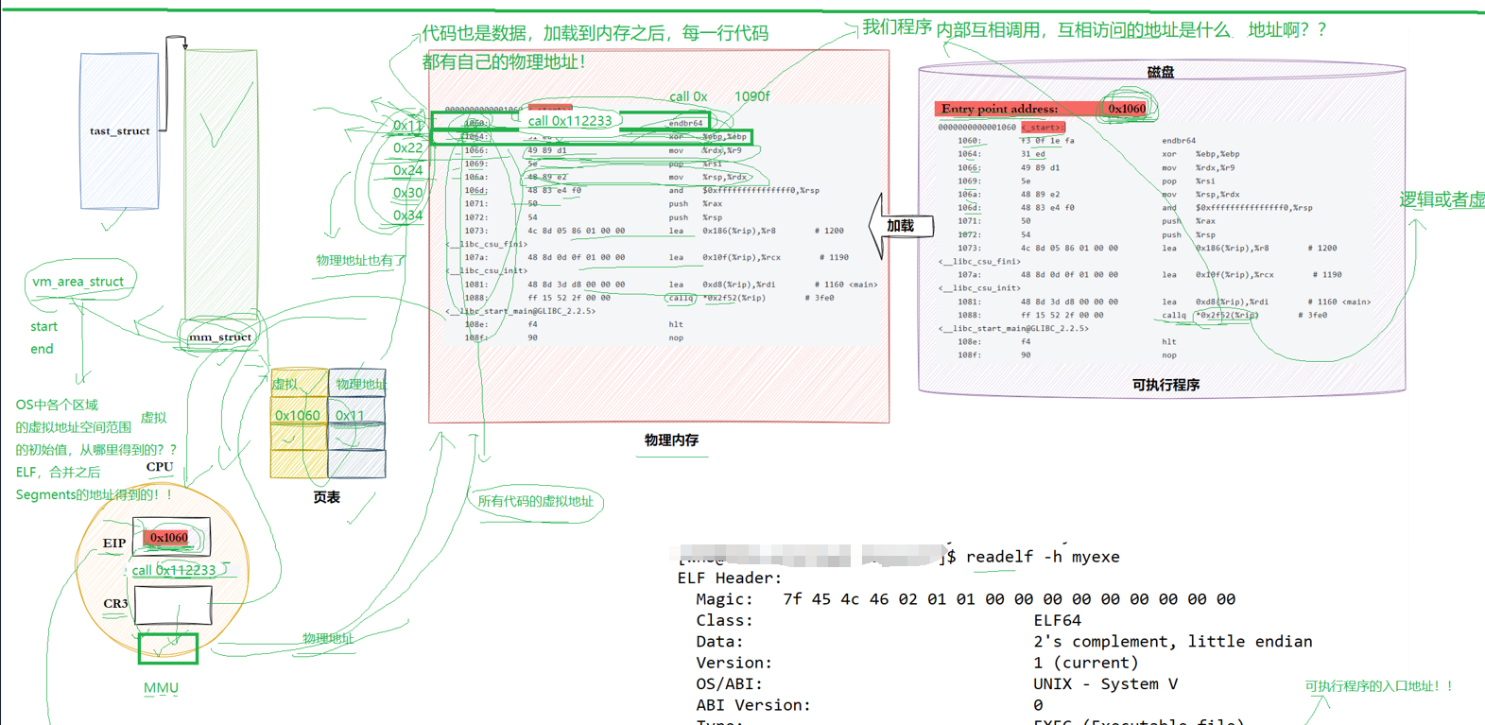Select the mm_struct label

[x=220, y=337]
